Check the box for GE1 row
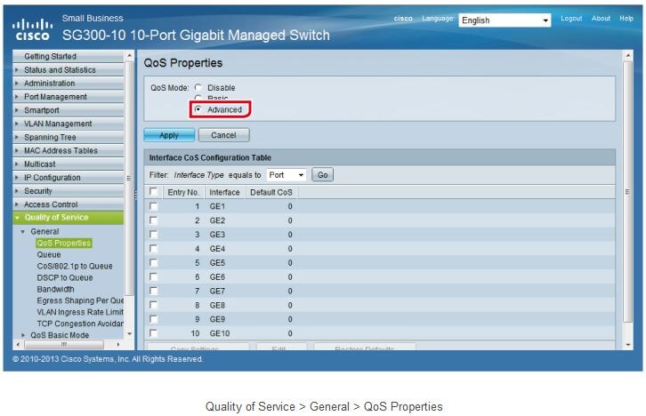Screen dimensions: 646x416 tap(154, 206)
